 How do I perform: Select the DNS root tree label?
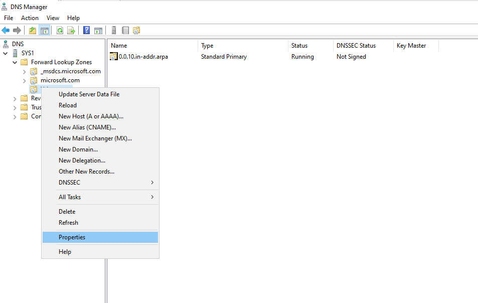[18, 44]
